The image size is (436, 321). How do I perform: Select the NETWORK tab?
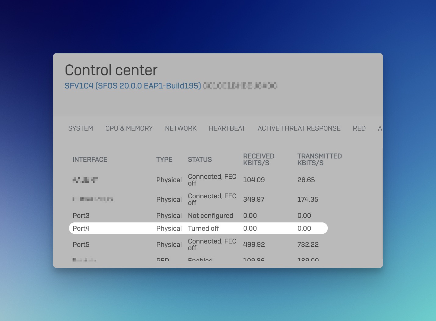[x=181, y=128]
